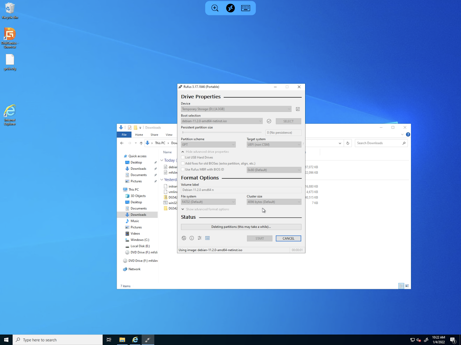Switch to the Share ribbon tab
This screenshot has height=345, width=461.
click(154, 135)
